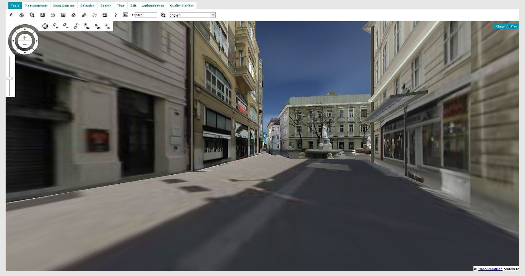The image size is (525, 276).
Task: Open the English language dropdown
Action: [192, 15]
